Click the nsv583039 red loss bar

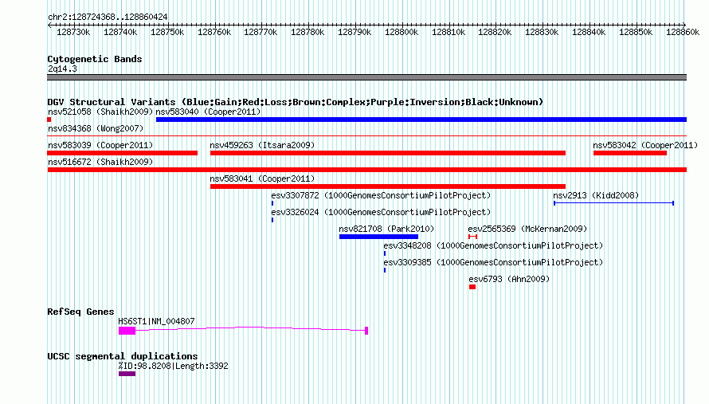click(x=122, y=153)
